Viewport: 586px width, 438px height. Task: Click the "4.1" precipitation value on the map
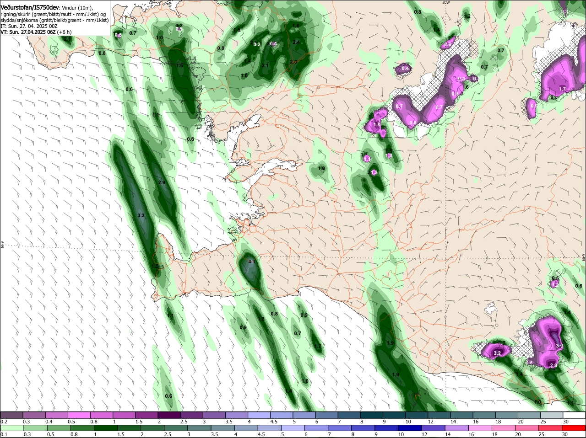(251, 262)
